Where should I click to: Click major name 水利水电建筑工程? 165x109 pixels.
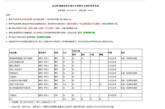[x=16, y=62]
